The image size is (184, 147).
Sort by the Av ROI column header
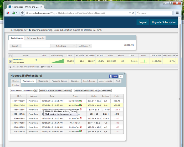coord(100,55)
